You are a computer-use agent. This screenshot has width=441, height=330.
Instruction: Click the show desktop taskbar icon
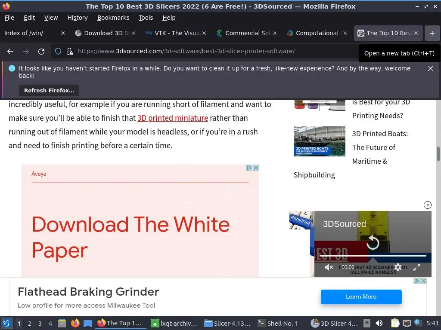click(x=88, y=324)
